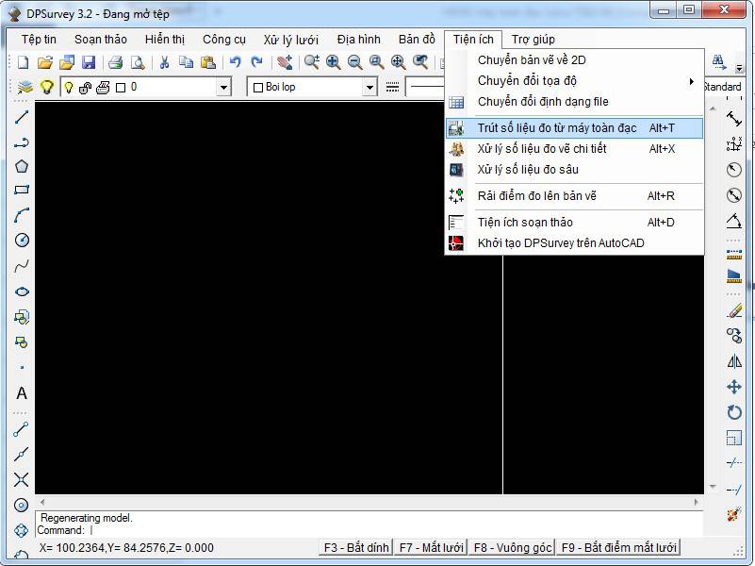Open the Hiển thị menu
This screenshot has height=566, width=755.
[x=165, y=40]
